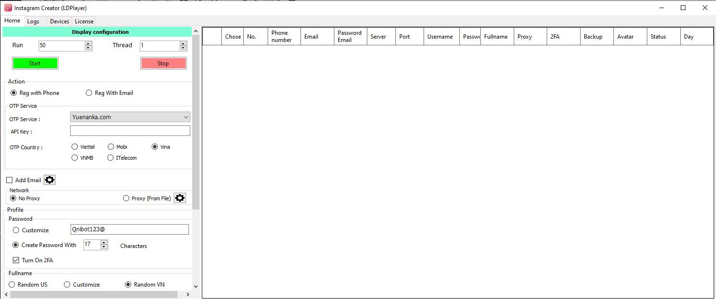
Task: Click the green Start button
Action: [35, 63]
